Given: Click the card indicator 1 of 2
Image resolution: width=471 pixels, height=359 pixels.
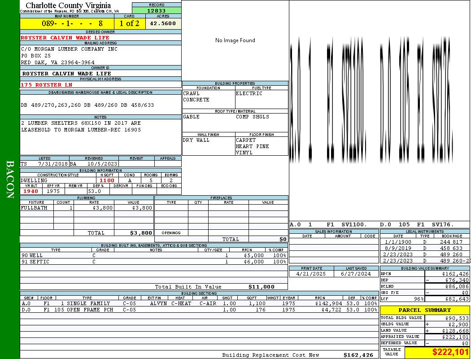Looking at the screenshot, I should point(130,23).
